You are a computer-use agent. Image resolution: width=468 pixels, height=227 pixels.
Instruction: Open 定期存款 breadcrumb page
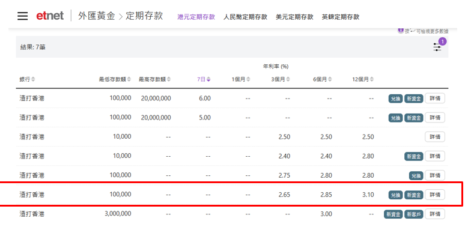[x=144, y=16]
